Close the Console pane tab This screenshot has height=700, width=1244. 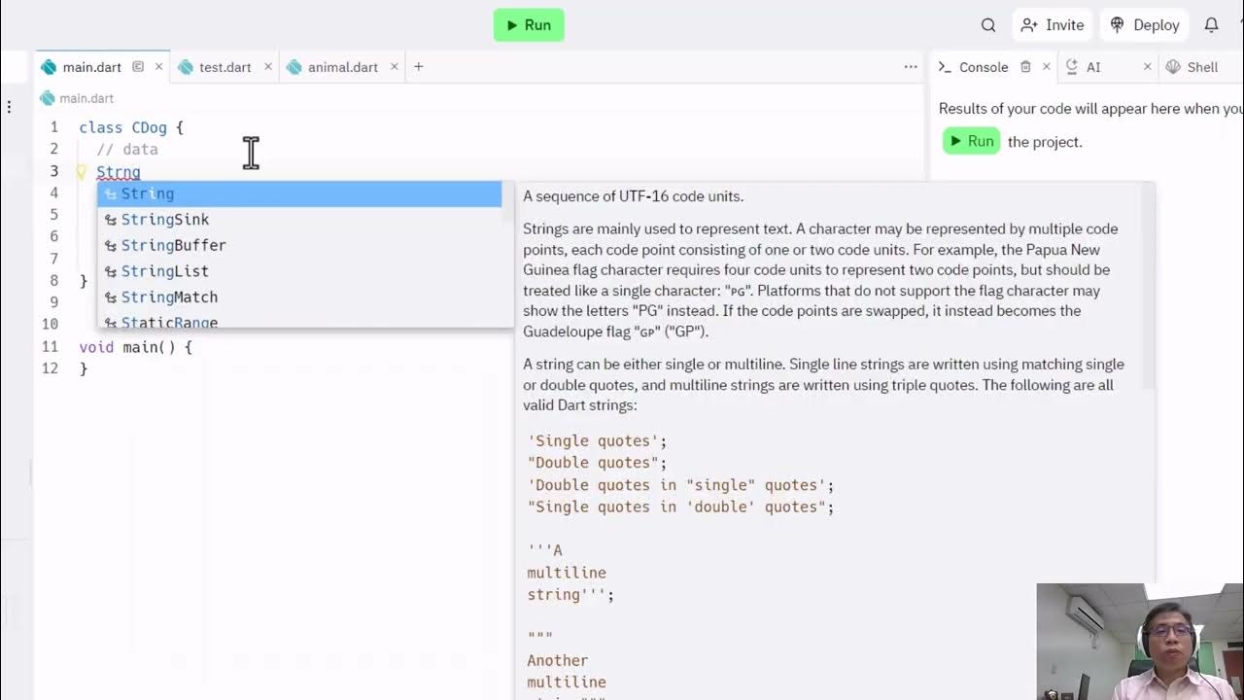pyautogui.click(x=1046, y=67)
